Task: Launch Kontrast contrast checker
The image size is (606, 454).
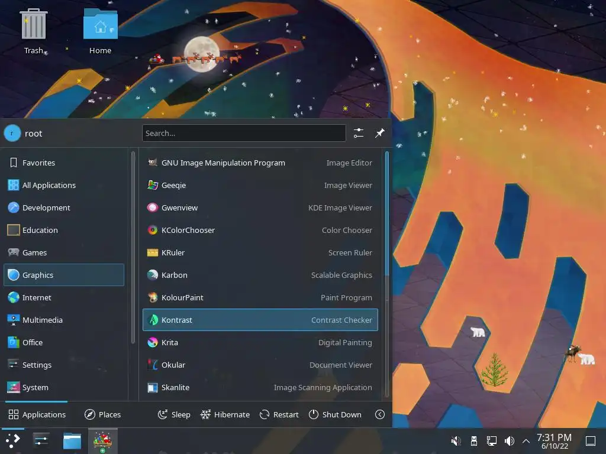Action: (x=260, y=320)
